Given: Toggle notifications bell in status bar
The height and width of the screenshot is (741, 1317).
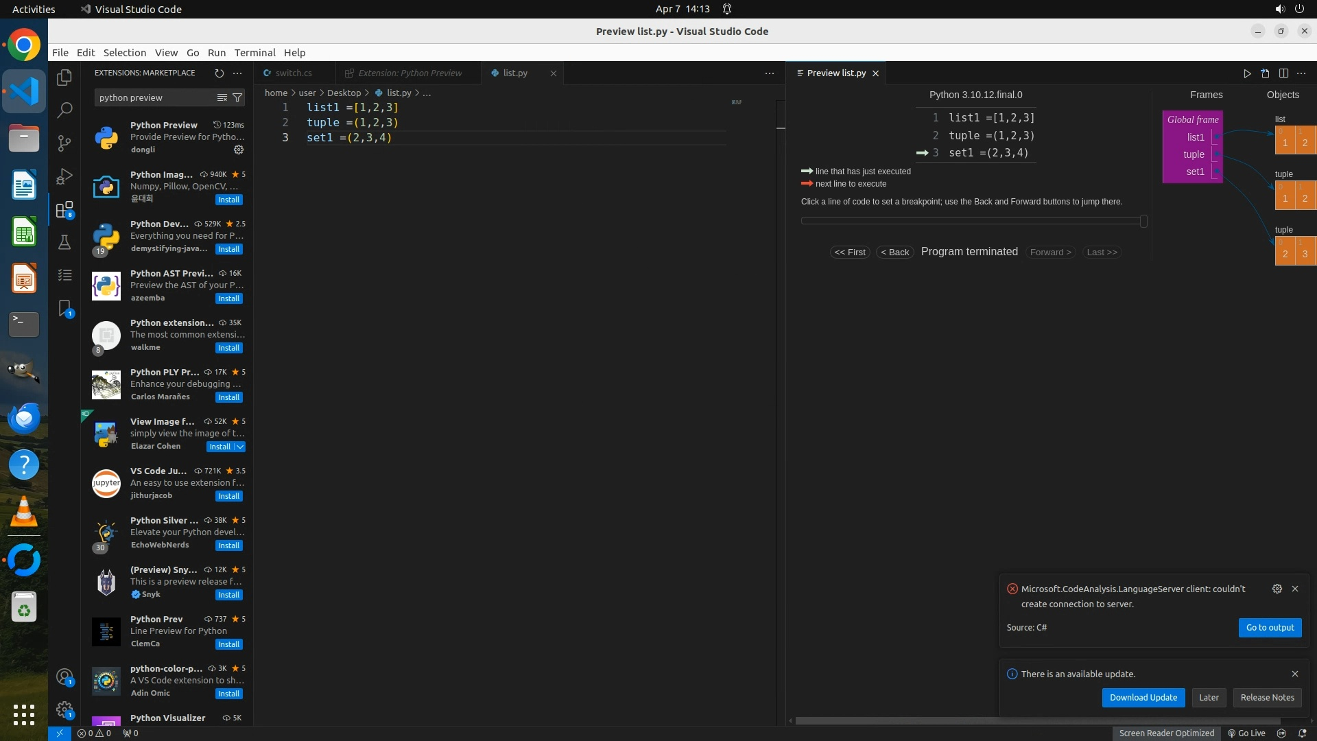Looking at the screenshot, I should pos(1302,733).
